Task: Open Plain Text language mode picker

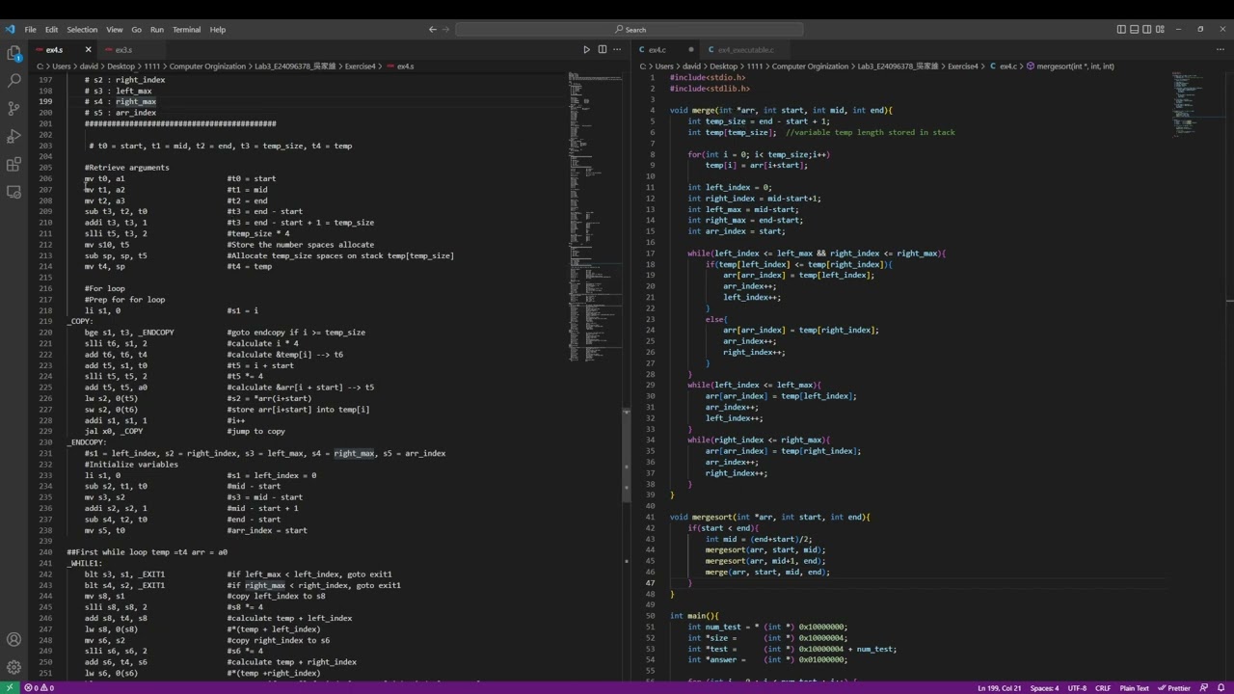Action: tap(1134, 688)
